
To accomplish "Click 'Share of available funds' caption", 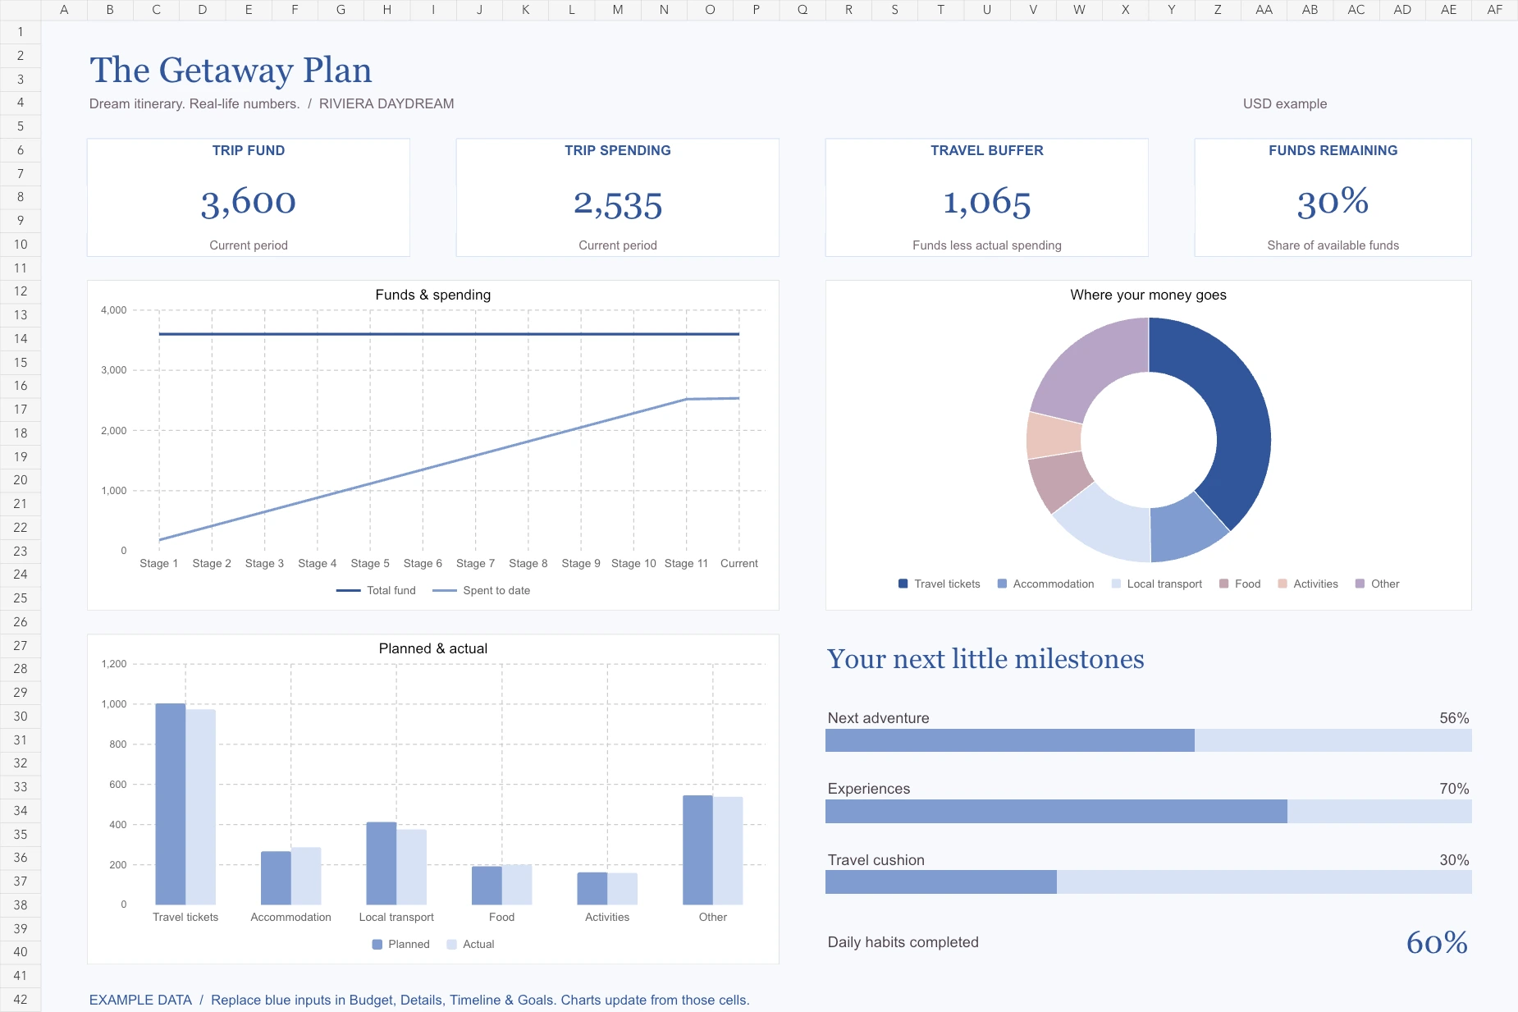I will [x=1333, y=245].
